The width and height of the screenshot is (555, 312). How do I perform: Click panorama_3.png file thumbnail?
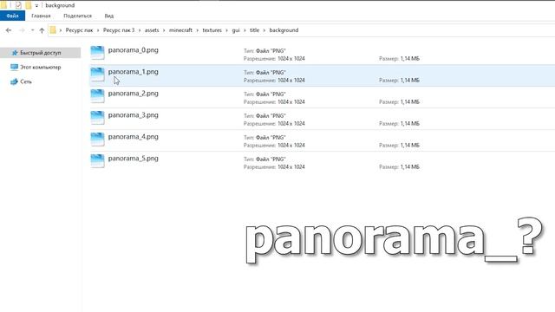[97, 118]
